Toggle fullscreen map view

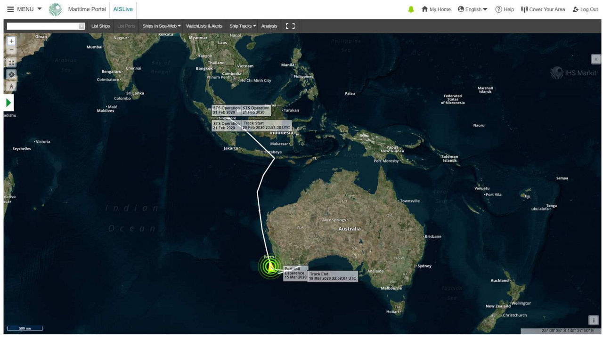pyautogui.click(x=290, y=26)
